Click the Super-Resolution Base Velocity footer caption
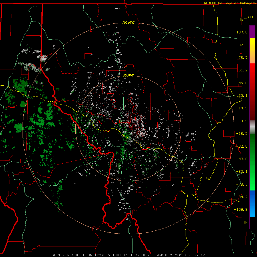 point(128,255)
